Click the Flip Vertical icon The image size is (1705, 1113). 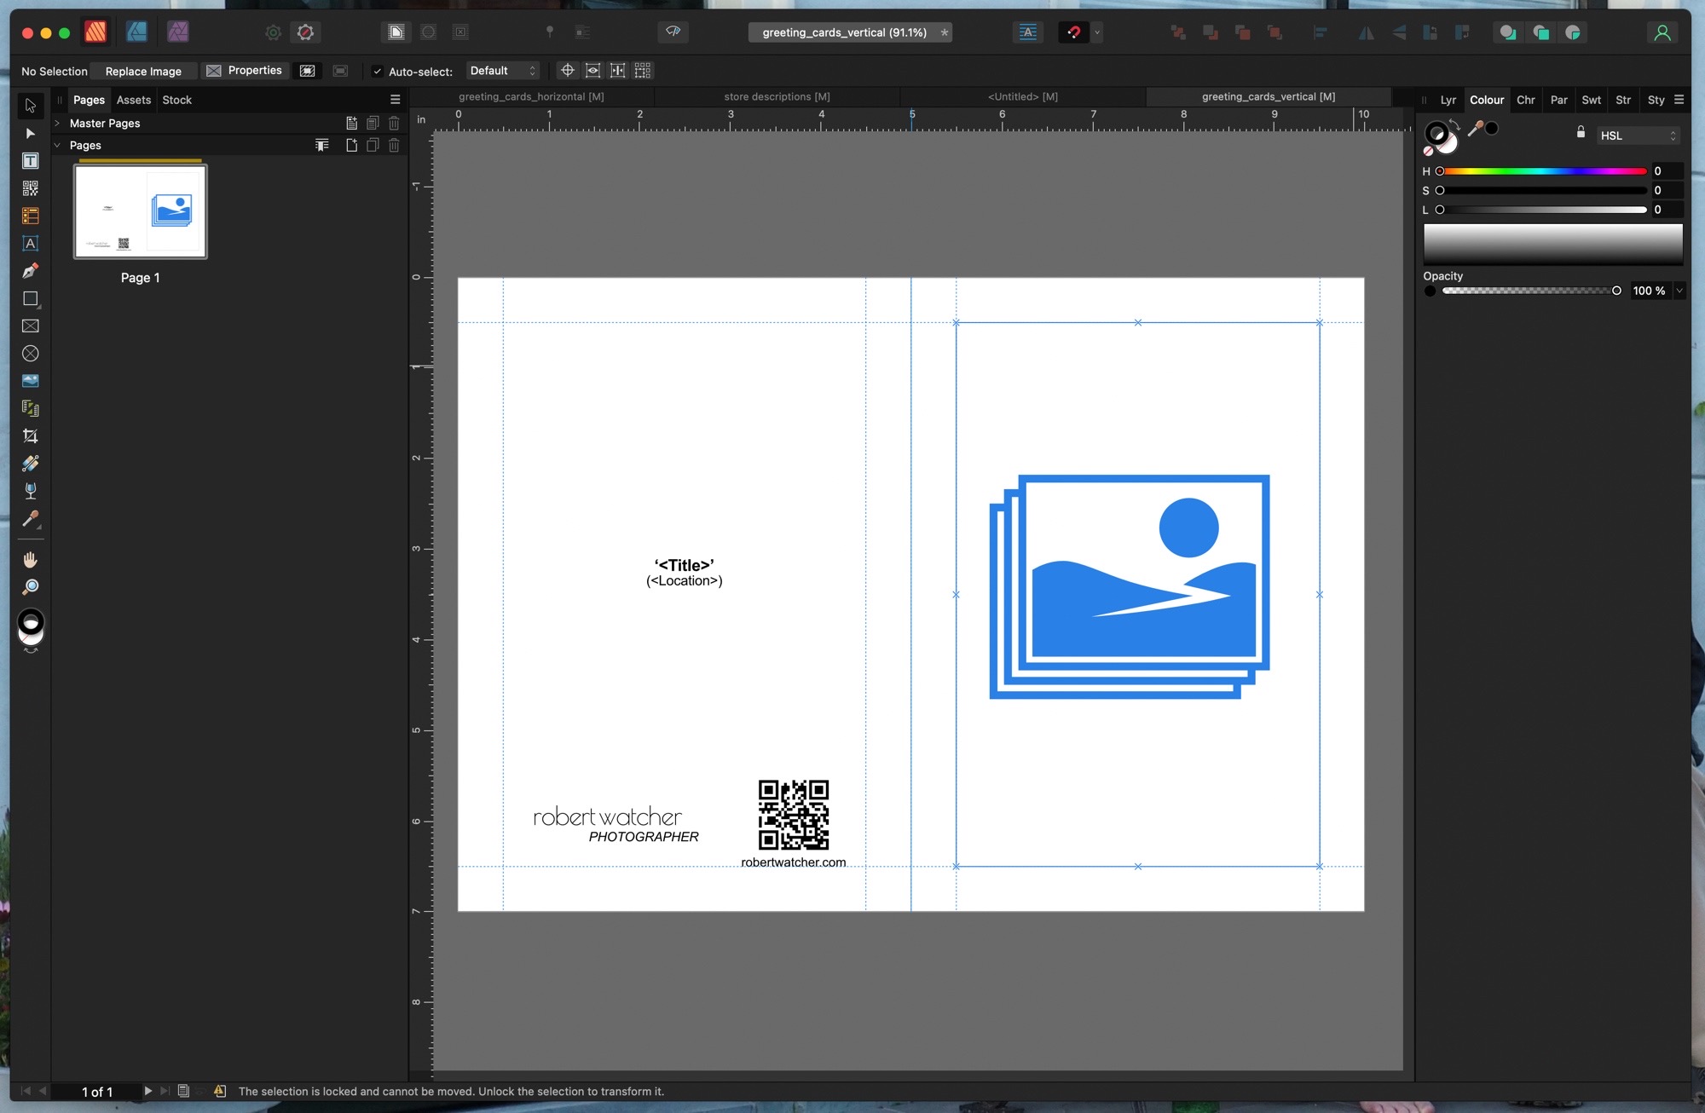[1399, 32]
